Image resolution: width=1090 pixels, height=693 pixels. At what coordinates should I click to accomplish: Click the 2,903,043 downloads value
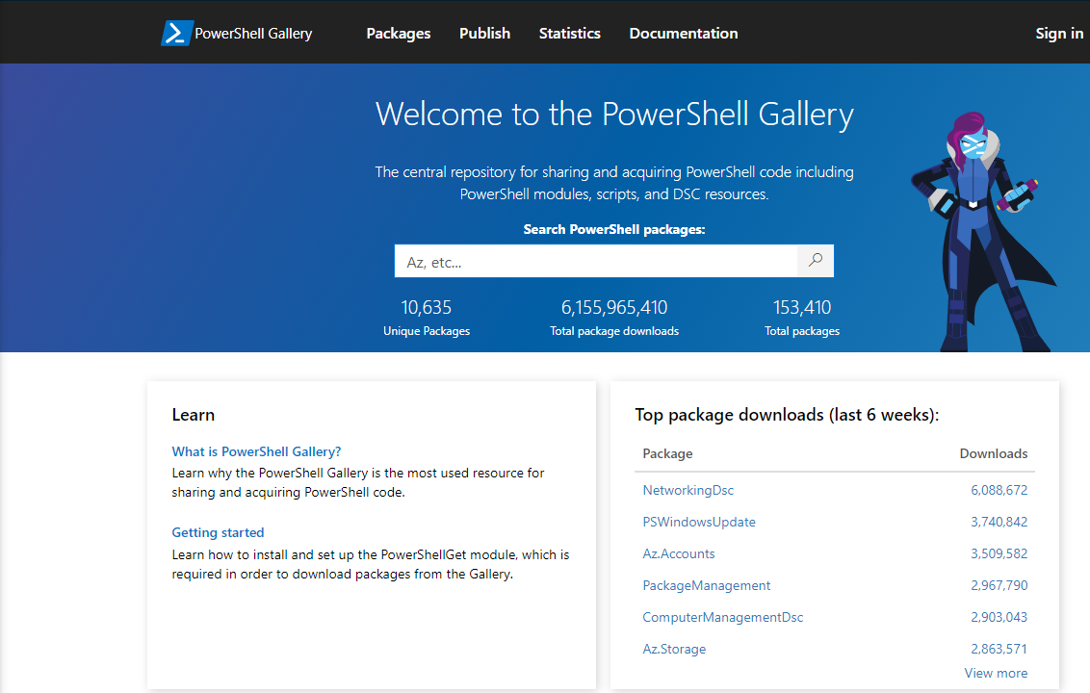999,617
